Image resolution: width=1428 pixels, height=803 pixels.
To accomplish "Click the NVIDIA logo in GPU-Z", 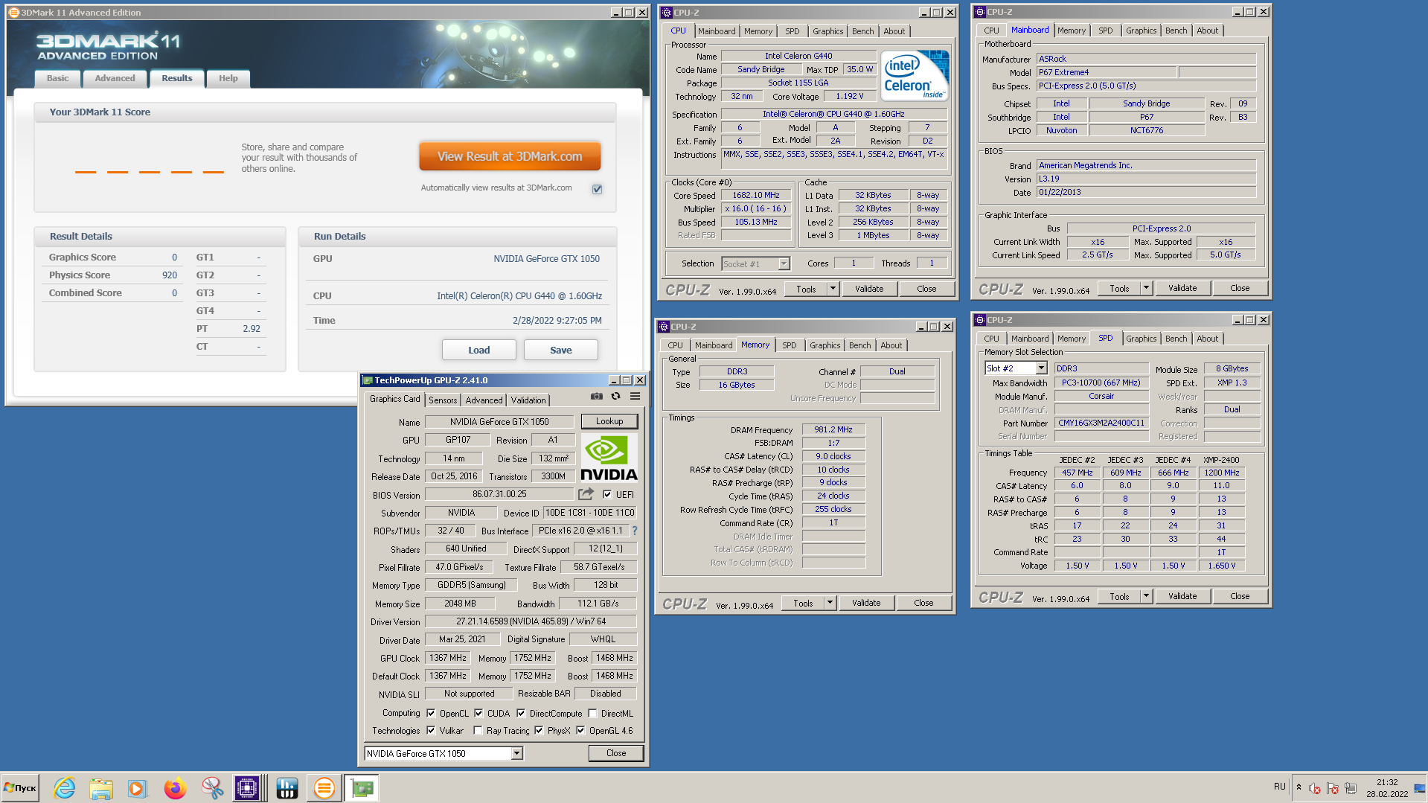I will 608,458.
